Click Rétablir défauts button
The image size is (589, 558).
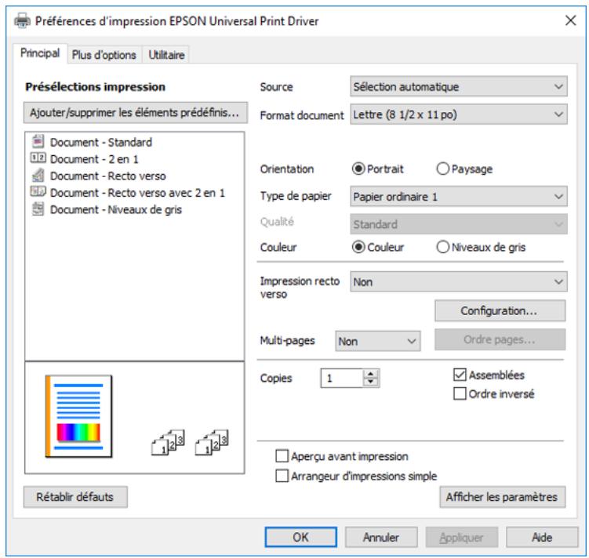click(x=75, y=497)
